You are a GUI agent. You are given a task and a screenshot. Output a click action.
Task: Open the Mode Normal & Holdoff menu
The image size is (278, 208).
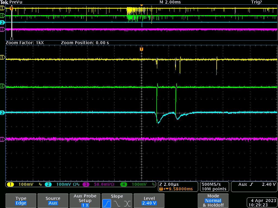pyautogui.click(x=213, y=201)
